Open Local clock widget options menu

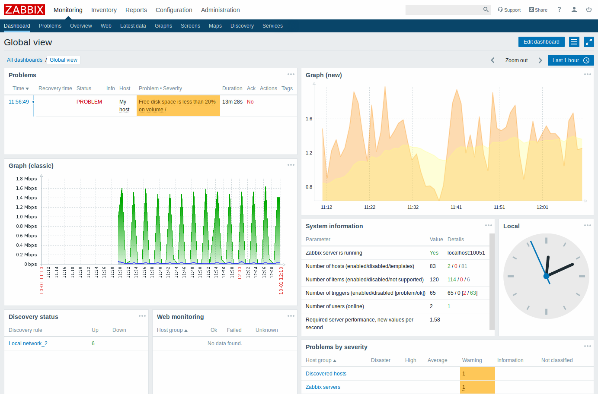[x=588, y=225]
